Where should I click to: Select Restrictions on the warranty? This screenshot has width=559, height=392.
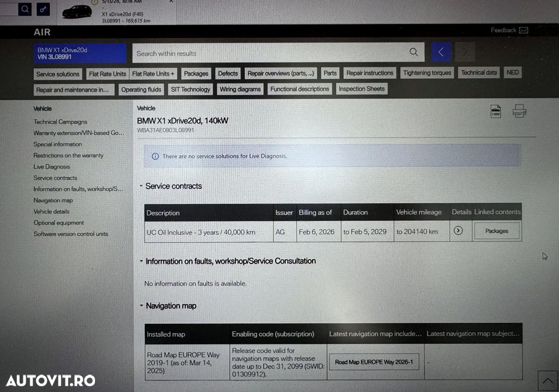tap(68, 155)
